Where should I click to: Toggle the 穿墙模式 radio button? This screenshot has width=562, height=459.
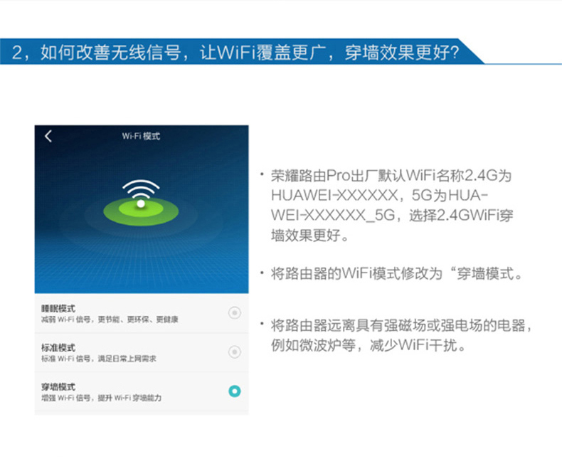point(235,391)
